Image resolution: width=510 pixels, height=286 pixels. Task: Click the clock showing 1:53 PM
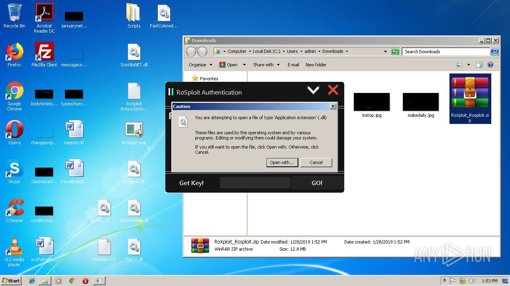490,281
